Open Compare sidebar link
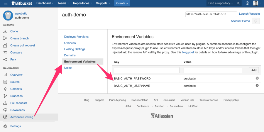Screen dimensions: 264x132 [16, 53]
